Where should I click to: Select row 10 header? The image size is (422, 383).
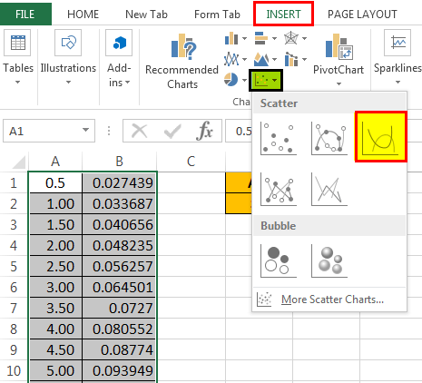[14, 371]
